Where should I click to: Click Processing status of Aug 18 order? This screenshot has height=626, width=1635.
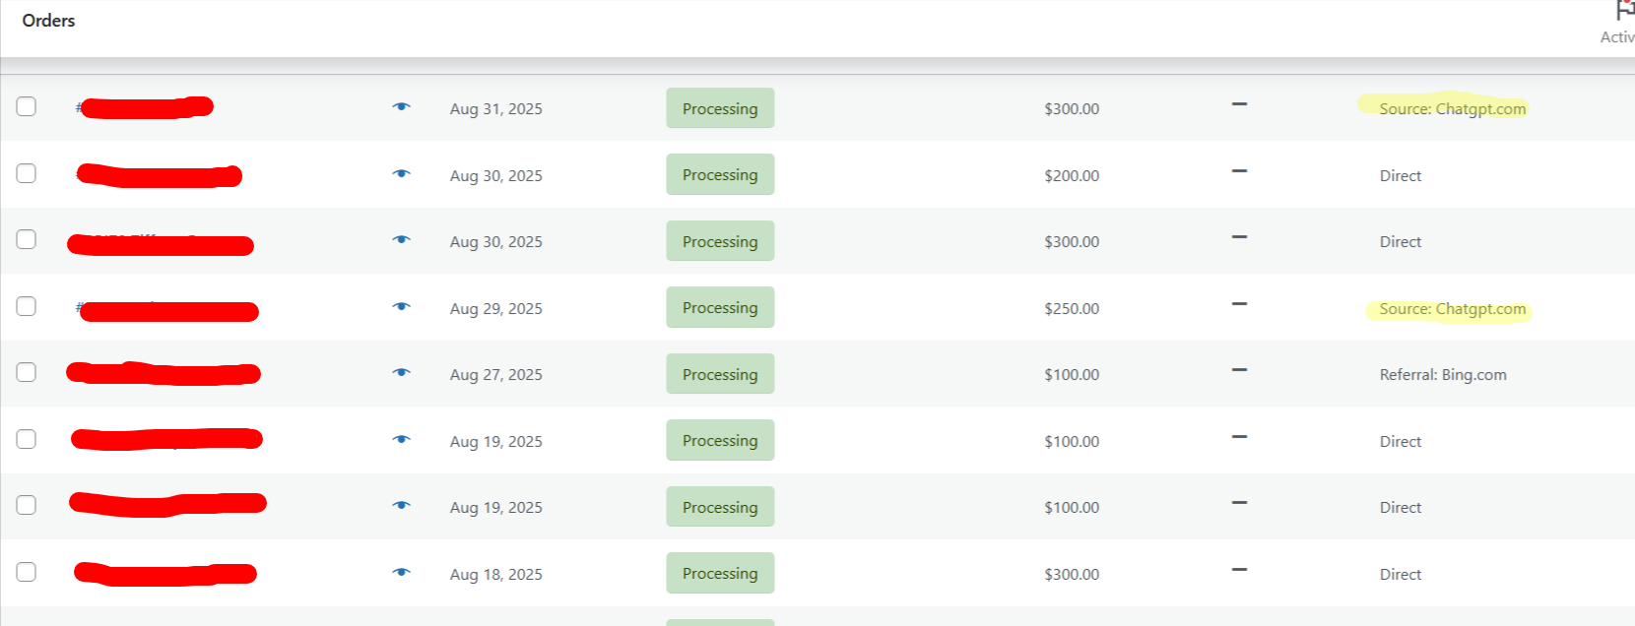click(720, 573)
